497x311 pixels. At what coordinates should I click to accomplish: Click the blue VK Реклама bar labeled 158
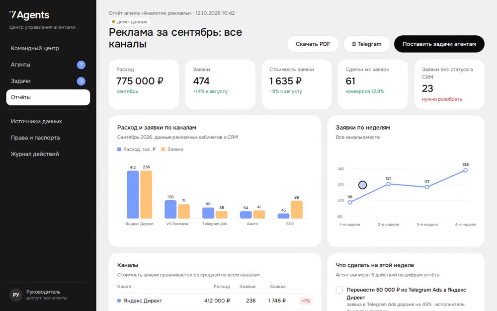(170, 209)
